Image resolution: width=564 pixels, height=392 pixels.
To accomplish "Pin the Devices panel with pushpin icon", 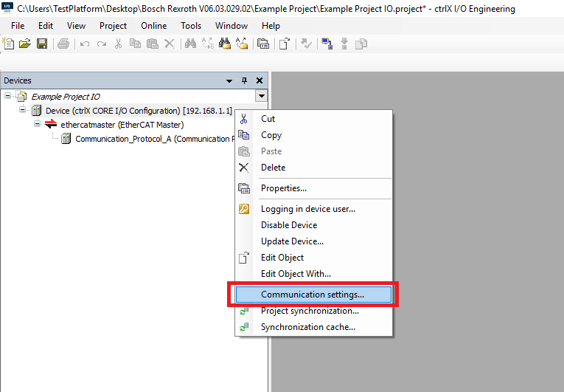I will tap(245, 80).
